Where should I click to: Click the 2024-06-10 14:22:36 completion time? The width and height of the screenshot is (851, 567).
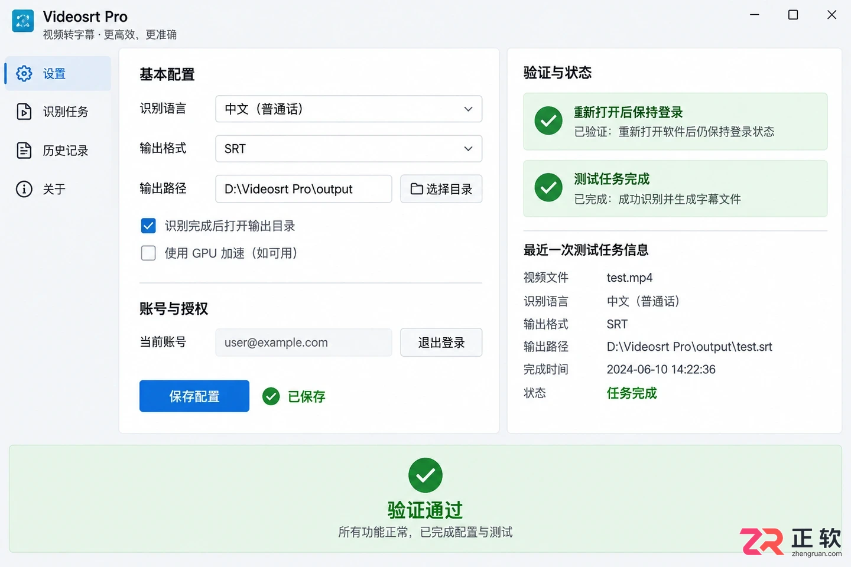(x=661, y=370)
